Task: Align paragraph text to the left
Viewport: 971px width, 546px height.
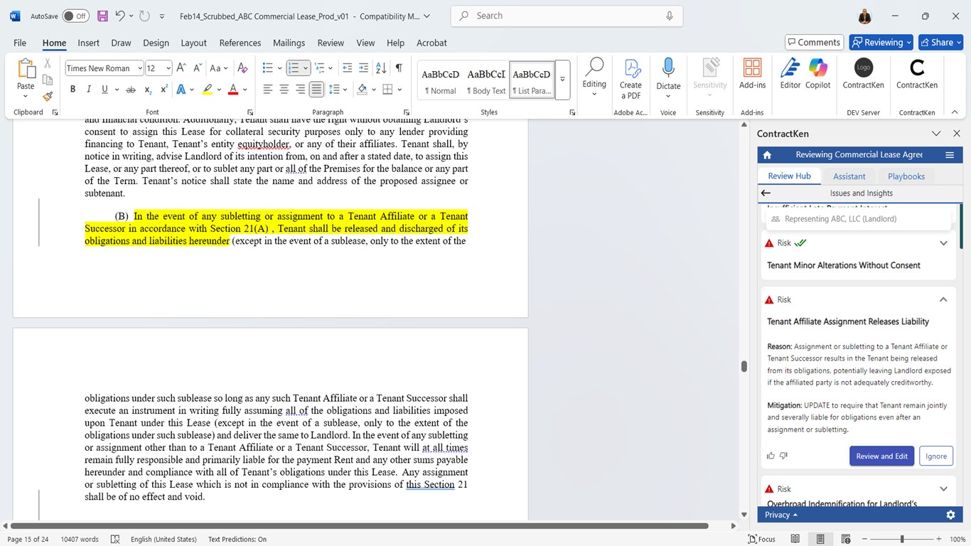Action: point(267,90)
